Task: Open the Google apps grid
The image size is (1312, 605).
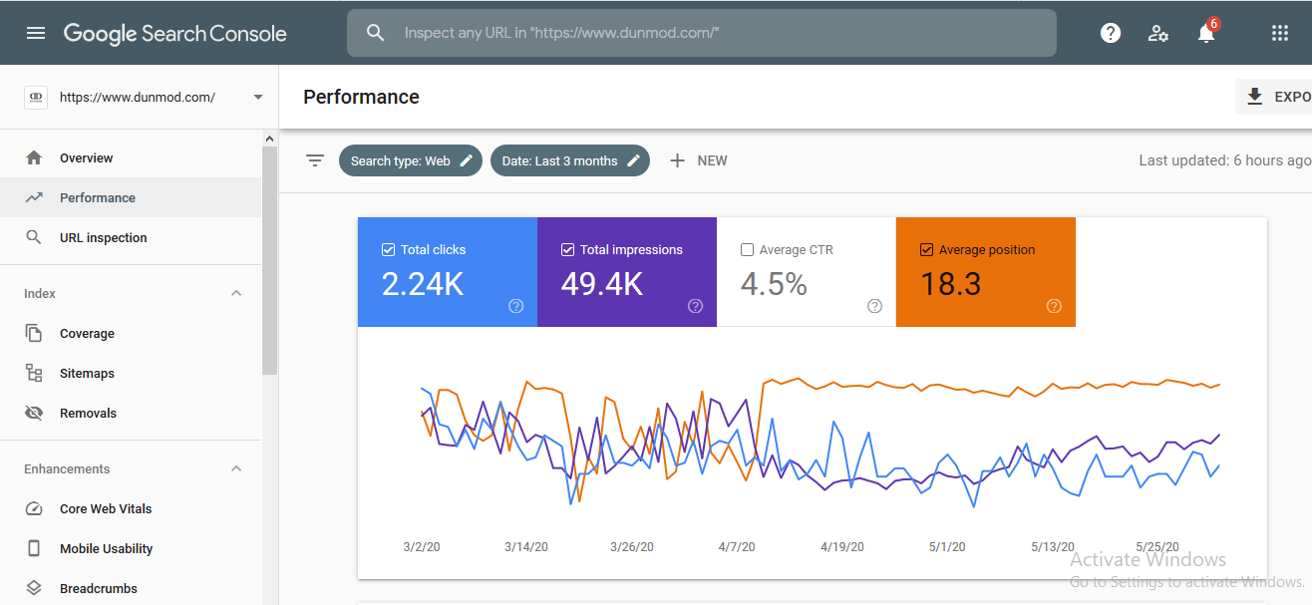Action: tap(1280, 33)
